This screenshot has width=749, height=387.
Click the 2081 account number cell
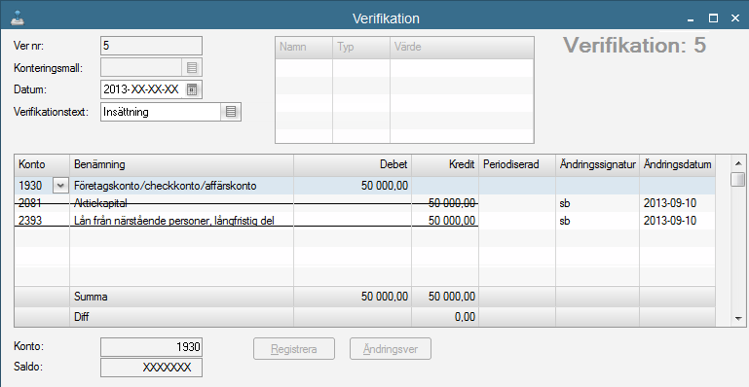click(x=42, y=203)
